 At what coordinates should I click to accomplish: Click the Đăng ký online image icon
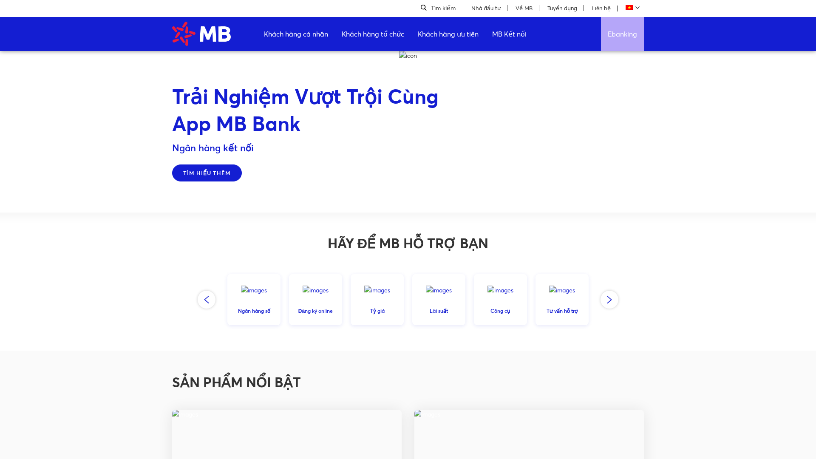point(315,290)
